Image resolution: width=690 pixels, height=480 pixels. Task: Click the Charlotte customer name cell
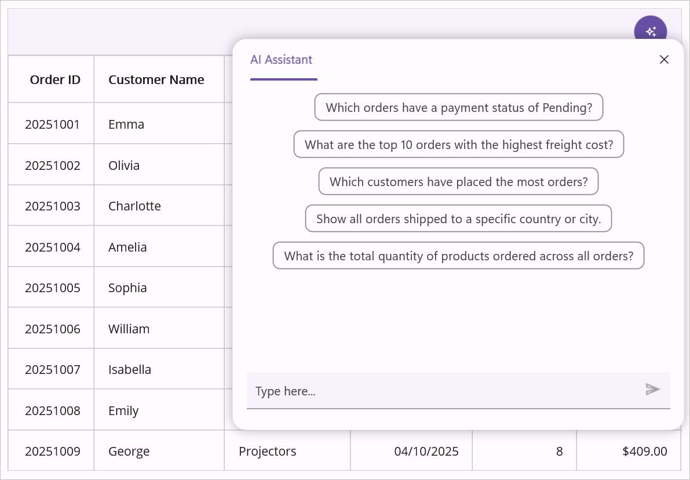pos(134,206)
